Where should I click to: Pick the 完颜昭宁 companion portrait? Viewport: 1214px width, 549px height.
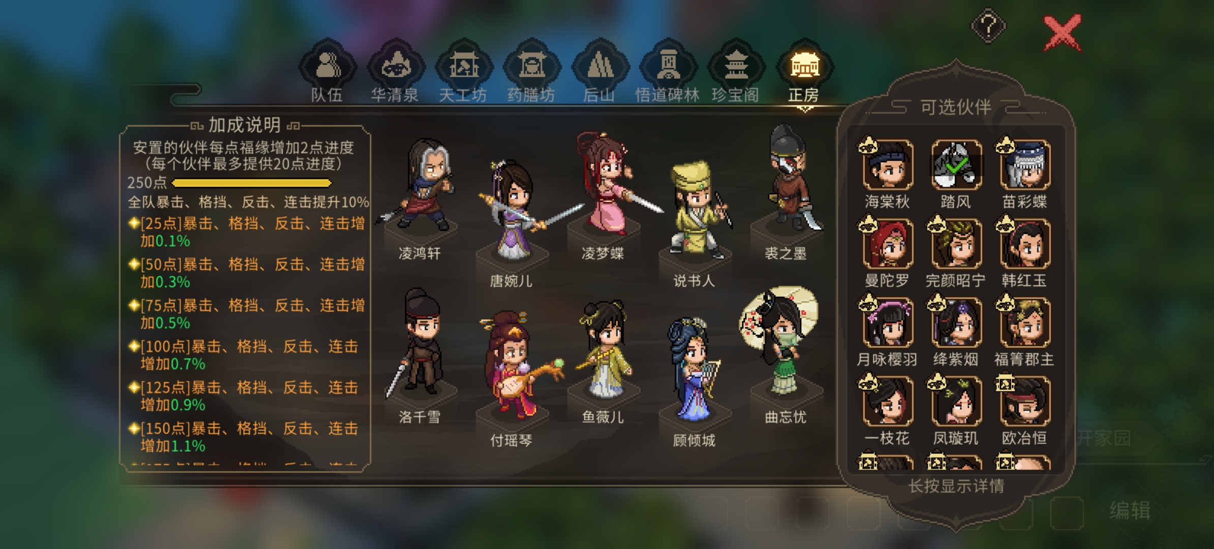(956, 243)
